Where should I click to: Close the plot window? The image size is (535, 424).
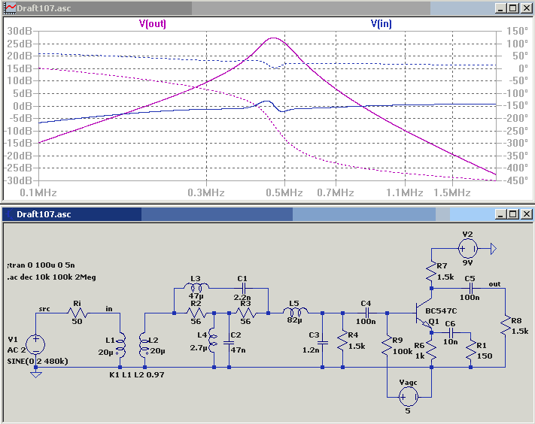coord(527,8)
